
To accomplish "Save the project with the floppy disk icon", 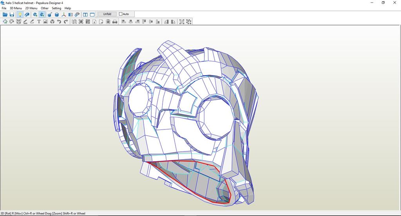I will click(x=12, y=14).
